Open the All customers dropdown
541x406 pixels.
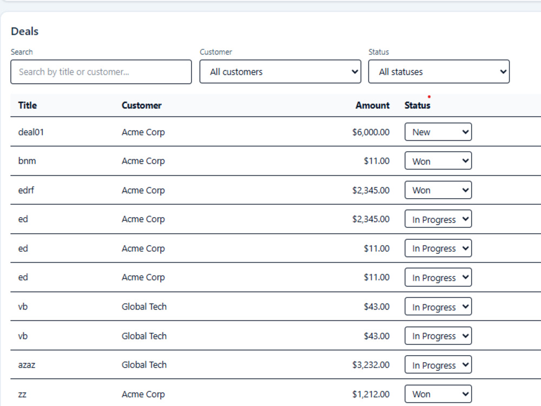tap(280, 72)
